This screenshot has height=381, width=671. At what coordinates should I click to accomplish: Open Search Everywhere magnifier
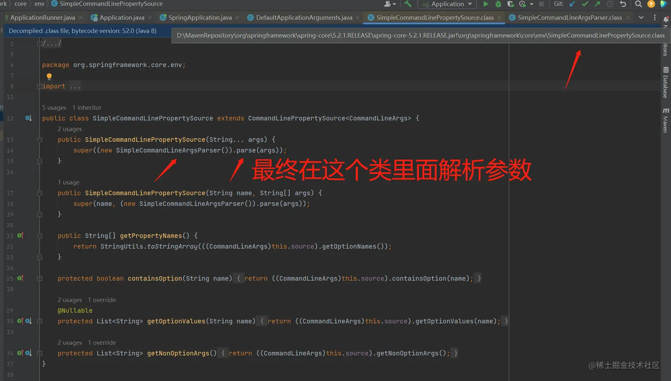point(638,4)
